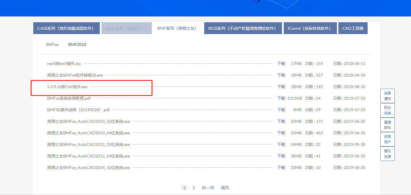Viewport: 411px width, 195px height.
Task: Click 下载 for AutoCAD2014_32位系统.exe
Action: click(x=281, y=168)
